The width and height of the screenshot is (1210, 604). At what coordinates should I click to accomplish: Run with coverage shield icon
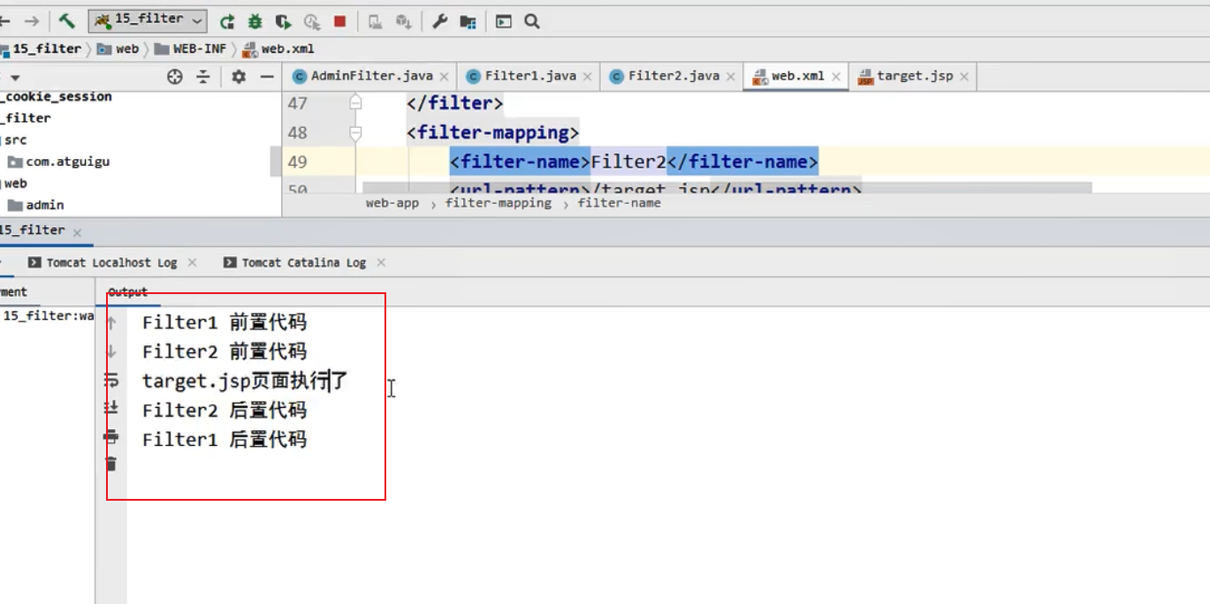pyautogui.click(x=283, y=21)
